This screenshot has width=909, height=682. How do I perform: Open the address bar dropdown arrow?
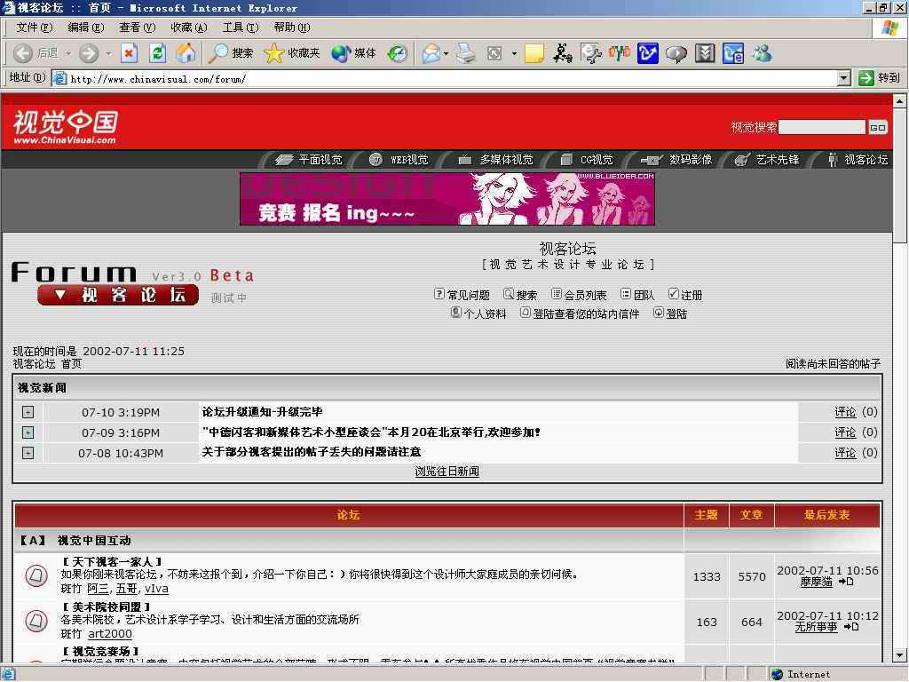click(844, 77)
